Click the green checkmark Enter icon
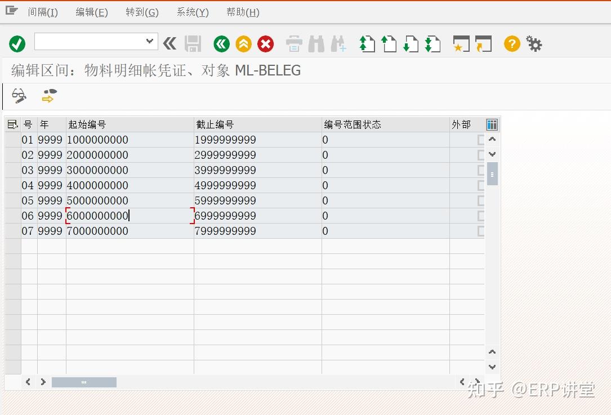 point(16,43)
